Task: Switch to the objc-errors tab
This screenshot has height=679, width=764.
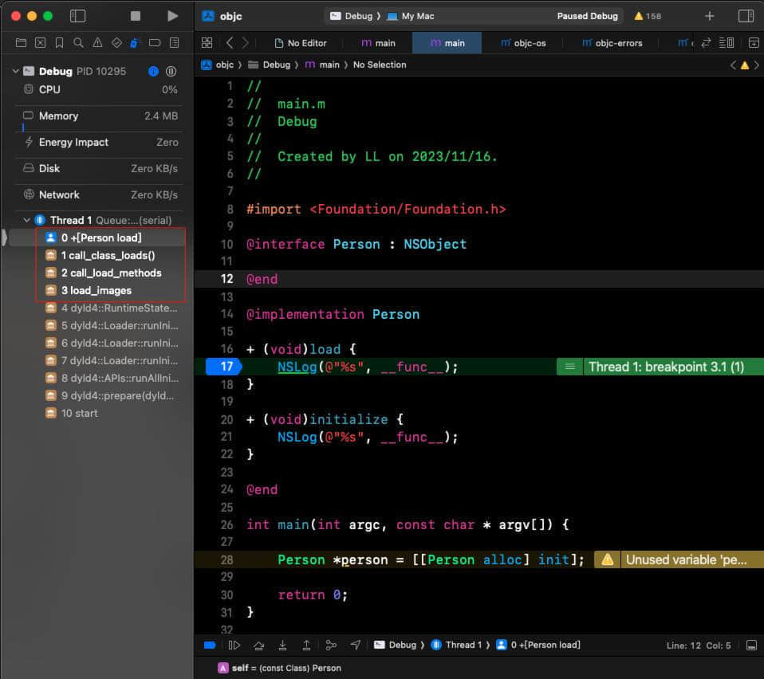Action: 612,43
